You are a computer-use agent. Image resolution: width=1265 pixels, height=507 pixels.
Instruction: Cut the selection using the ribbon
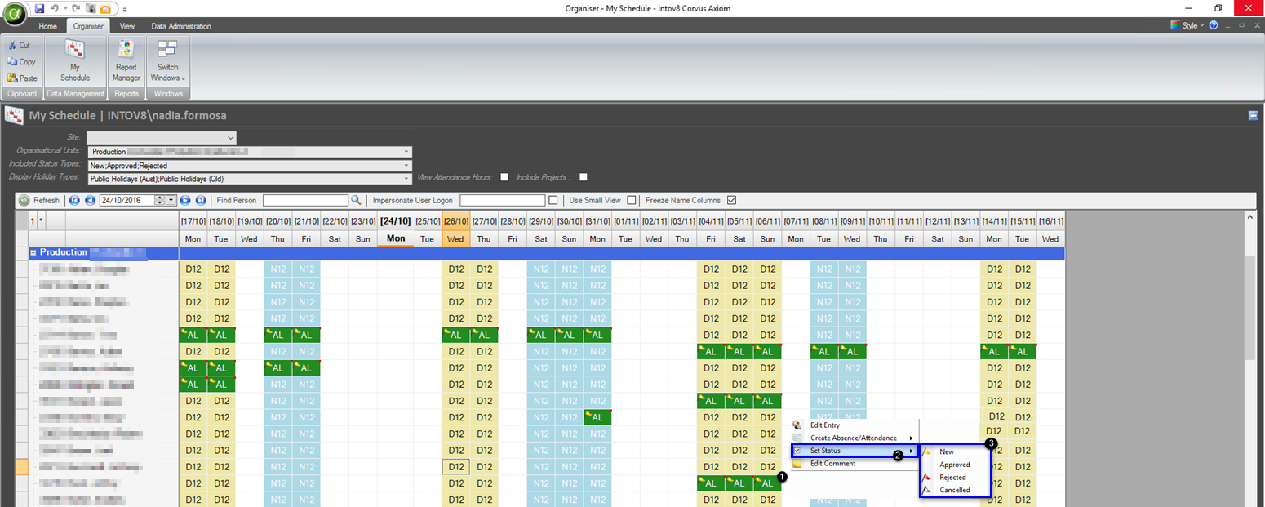(x=19, y=46)
